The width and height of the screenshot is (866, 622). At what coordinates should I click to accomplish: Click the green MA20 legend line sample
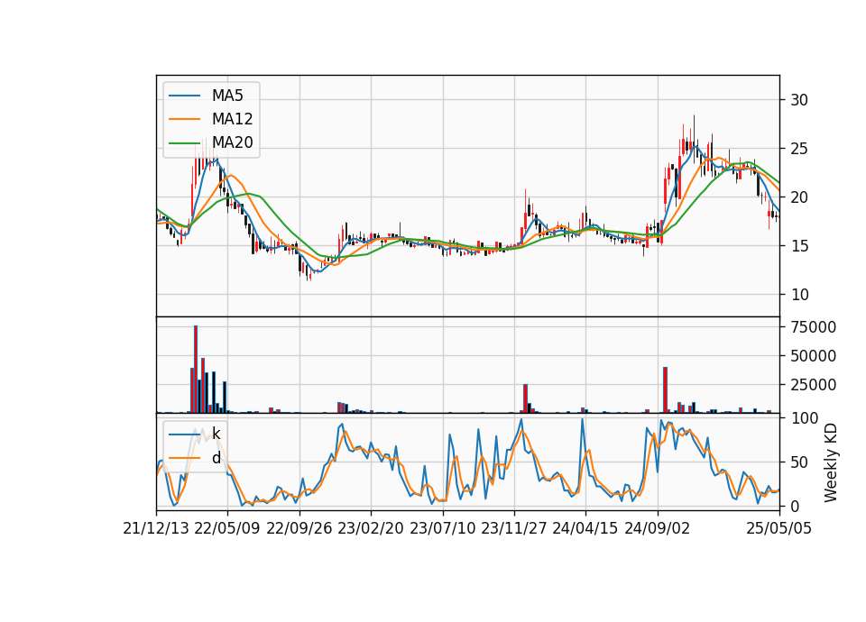pos(184,142)
